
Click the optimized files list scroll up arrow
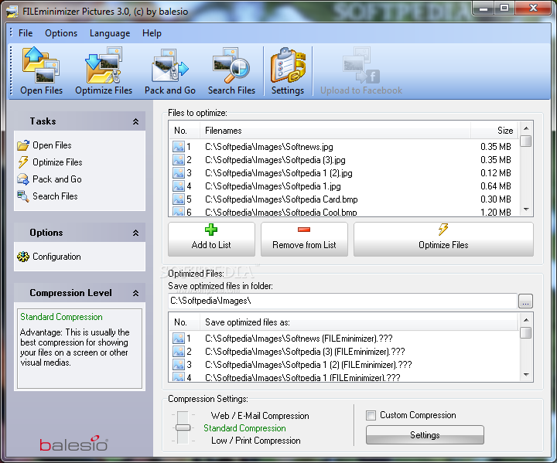(x=526, y=320)
